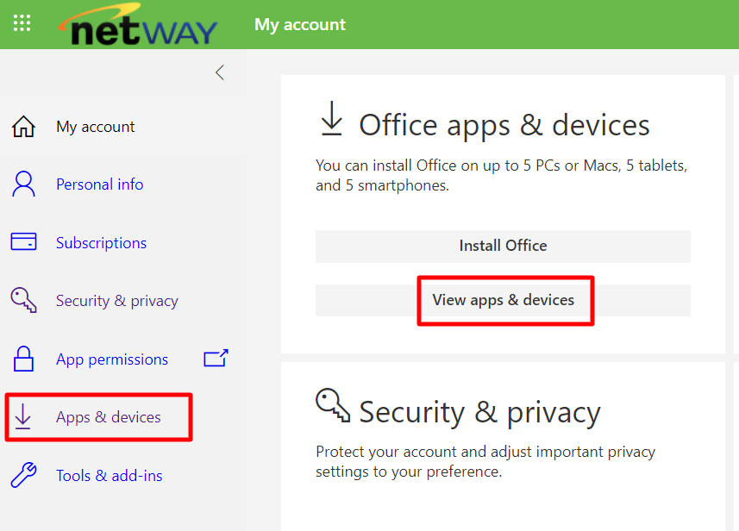The image size is (739, 531).
Task: Navigate to Security & privacy in sidebar
Action: coord(116,301)
